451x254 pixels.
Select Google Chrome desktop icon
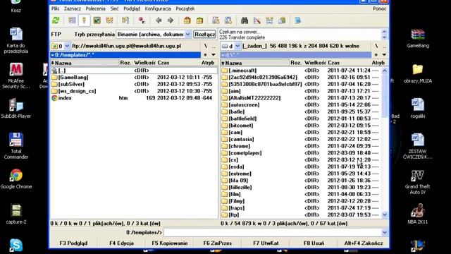tap(16, 179)
